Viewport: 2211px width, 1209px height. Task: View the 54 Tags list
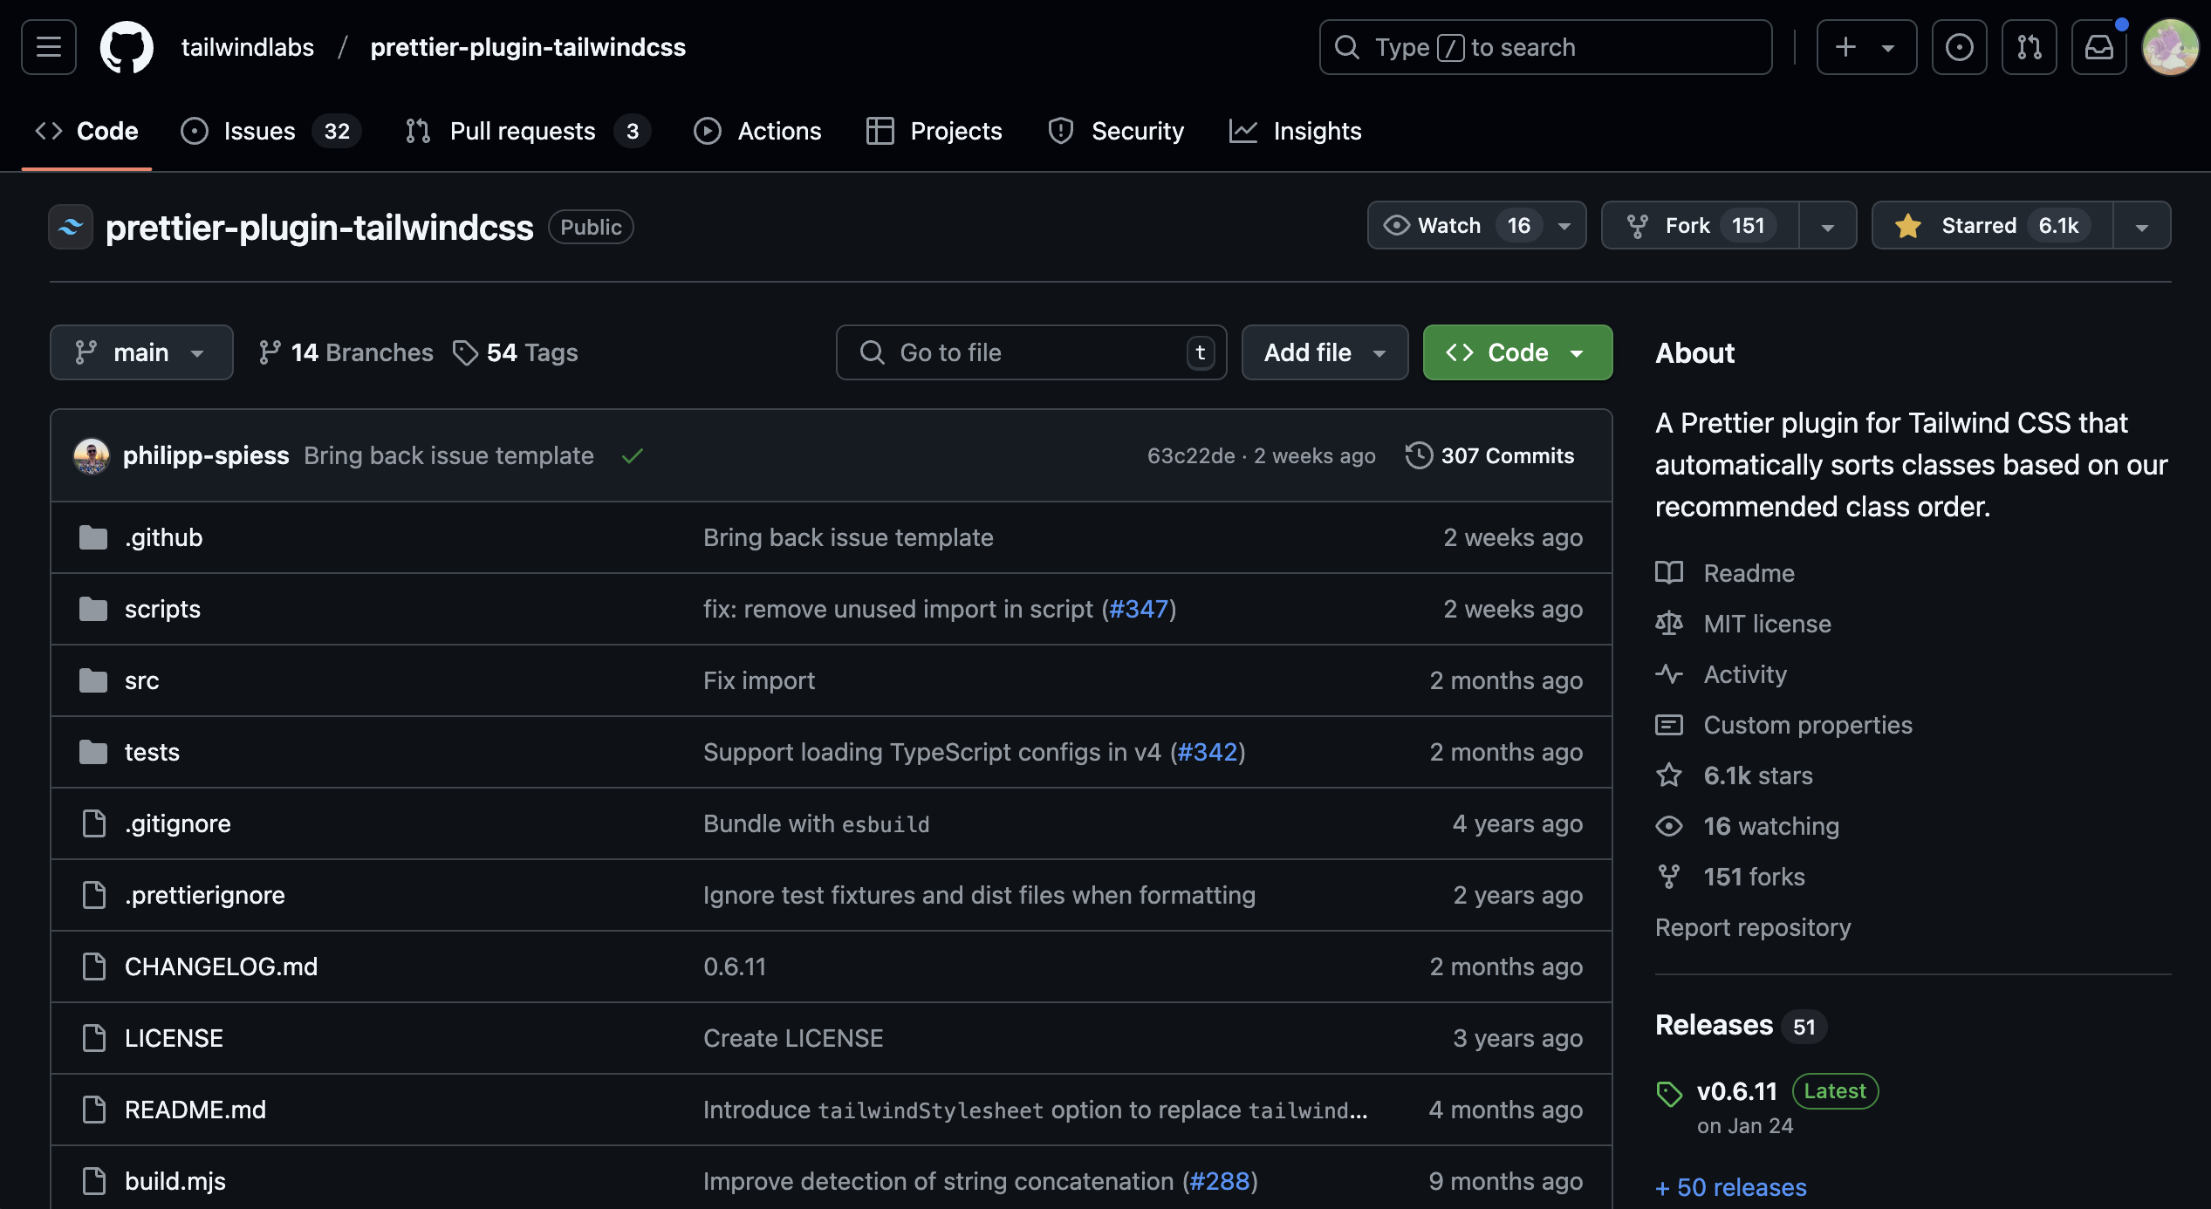click(515, 352)
